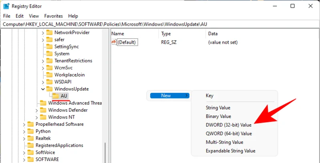Collapse the WindowsUpdate tree node
Screen dimensions: 320x163
43,89
